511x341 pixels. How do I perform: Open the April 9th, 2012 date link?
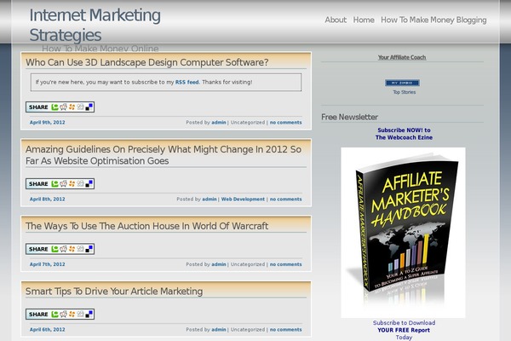pos(47,123)
